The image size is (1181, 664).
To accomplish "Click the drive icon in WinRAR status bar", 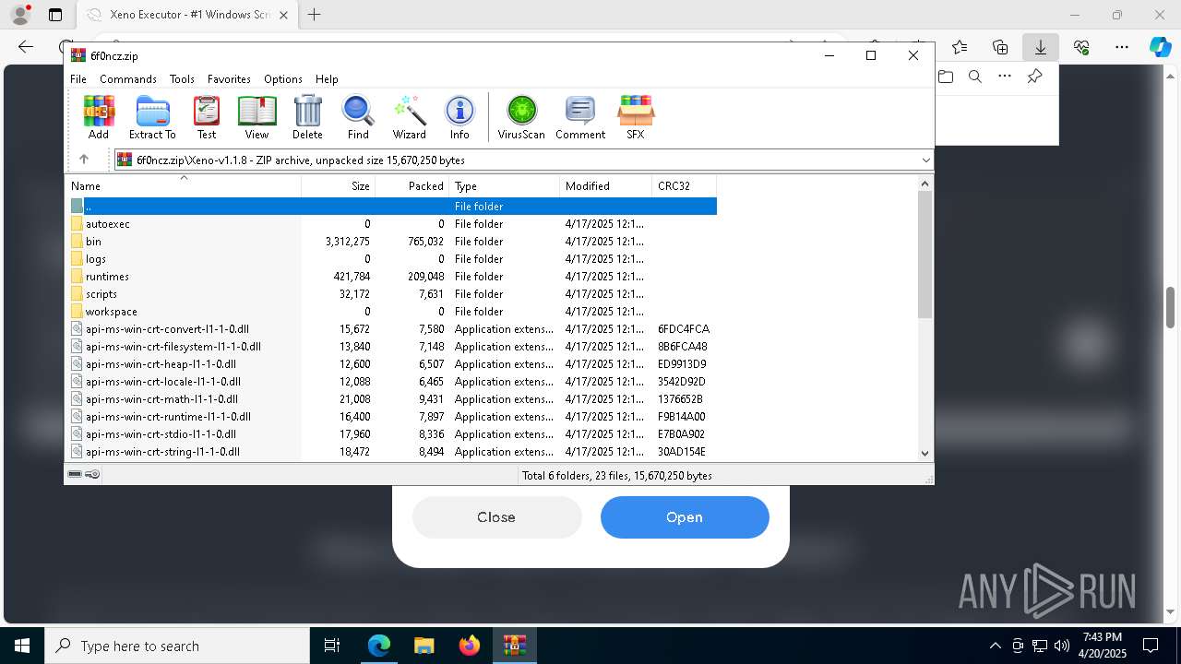I will pos(75,474).
